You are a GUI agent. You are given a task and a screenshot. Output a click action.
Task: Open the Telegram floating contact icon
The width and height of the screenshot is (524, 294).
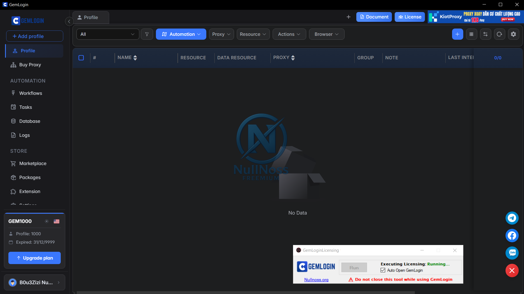click(x=512, y=218)
